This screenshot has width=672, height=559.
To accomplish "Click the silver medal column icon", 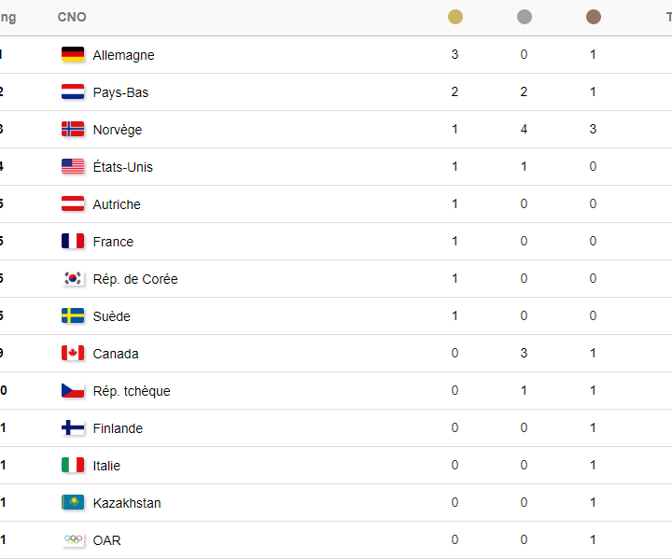I will (525, 17).
